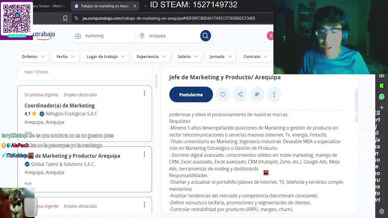Click the pink notification badge showing 9
This screenshot has width=388, height=218.
270,36
